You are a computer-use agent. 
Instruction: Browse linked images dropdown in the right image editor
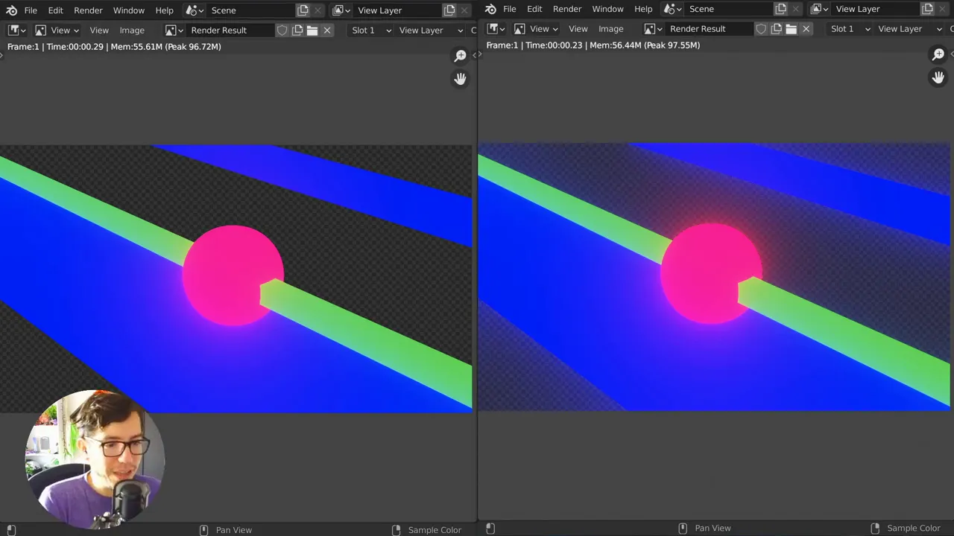point(654,29)
